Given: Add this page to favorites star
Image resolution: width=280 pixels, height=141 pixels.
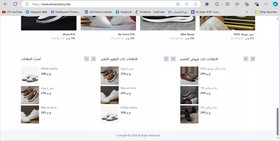Looking at the screenshot, I should point(195,4).
